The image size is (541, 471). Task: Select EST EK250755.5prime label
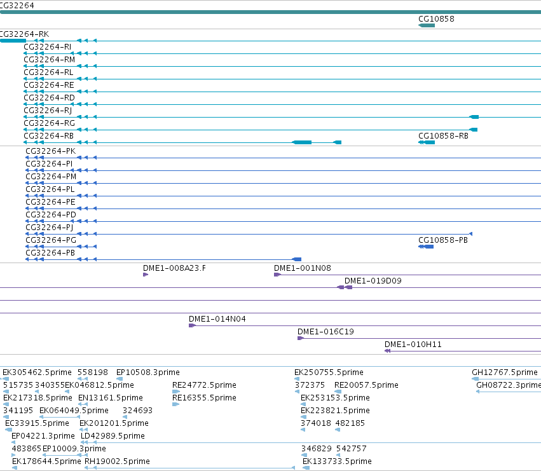point(329,372)
